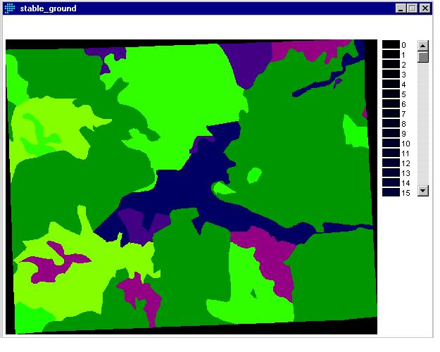The width and height of the screenshot is (440, 352).
Task: Click the stable_ground title bar text
Action: (x=49, y=8)
